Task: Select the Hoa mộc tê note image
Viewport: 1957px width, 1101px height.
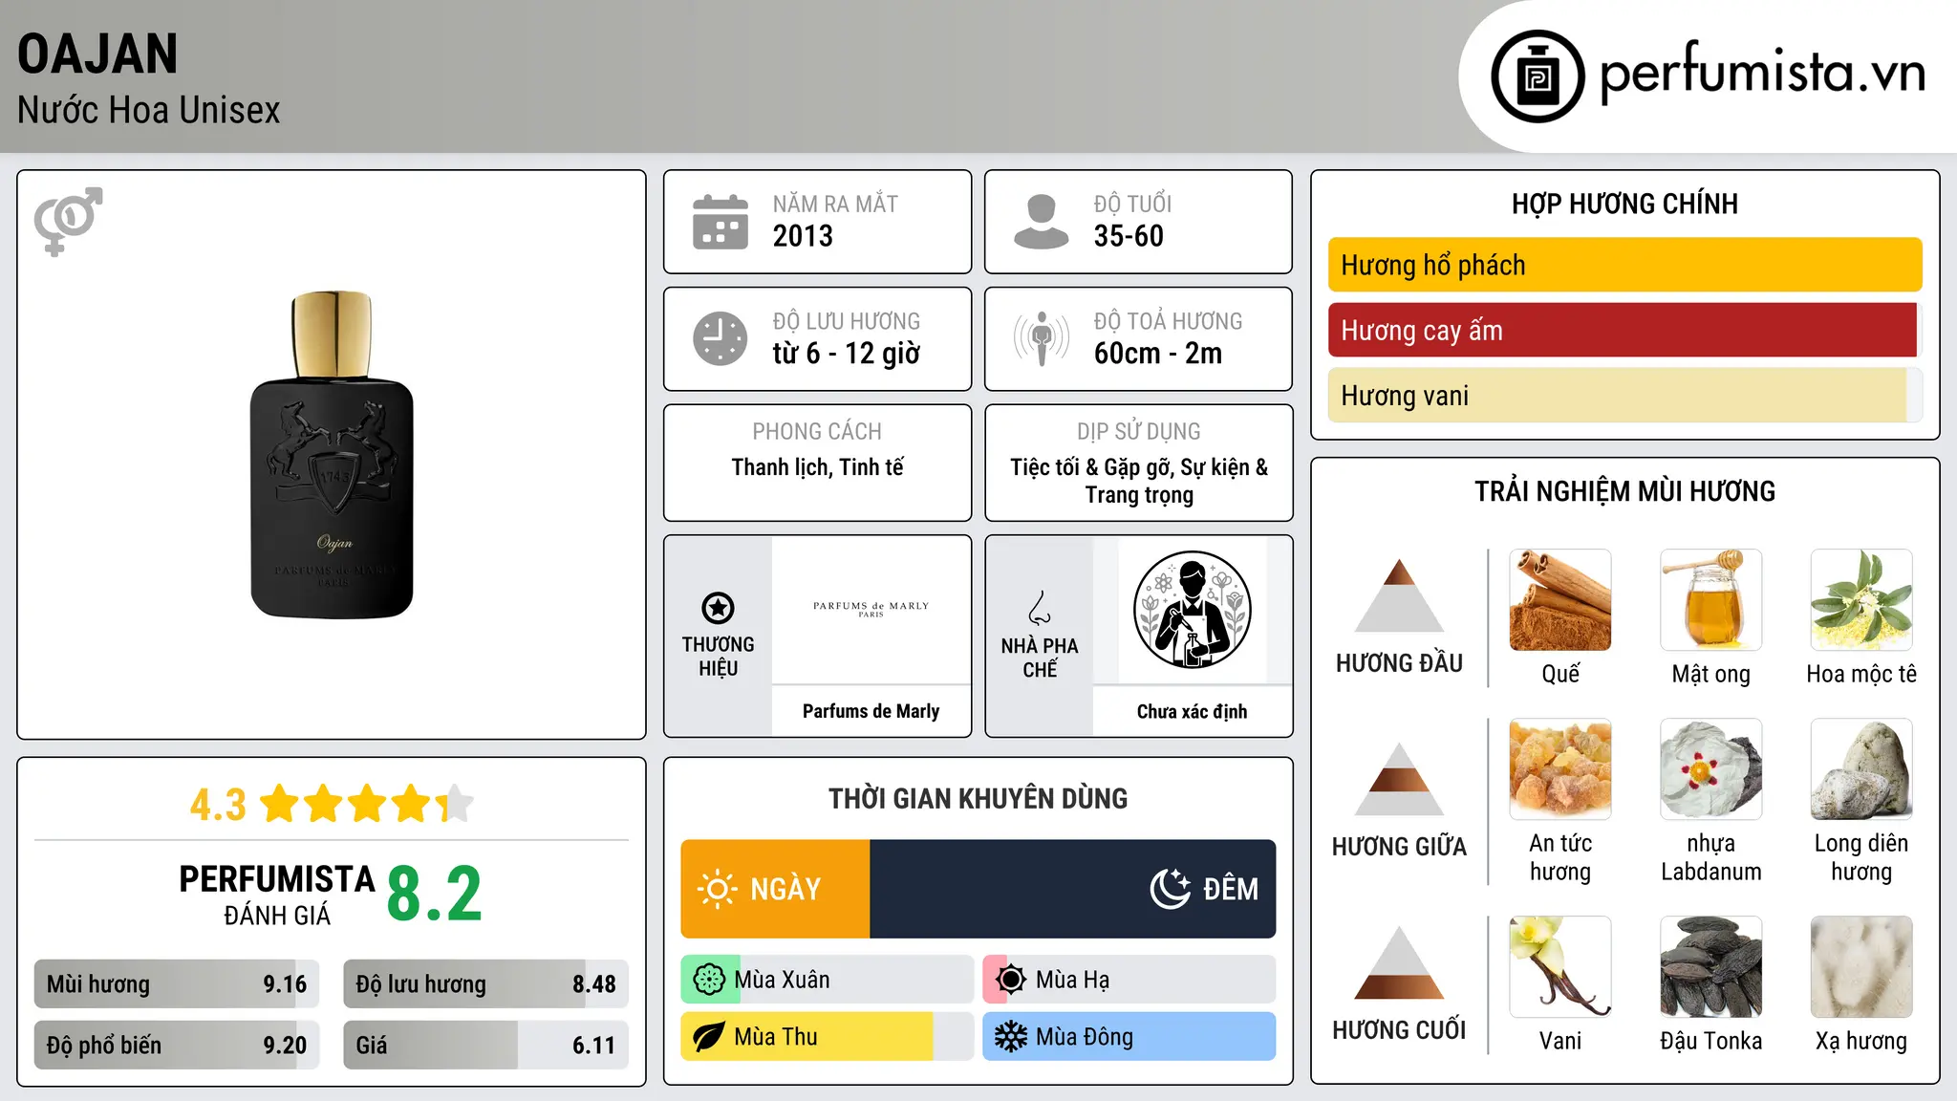Action: tap(1861, 600)
